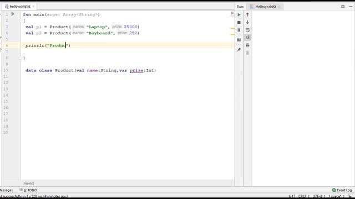355x199 pixels.
Task: Click the yellow warning marker for line 3
Action: [232, 28]
